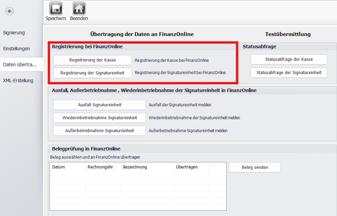Select the first empty row in receipt table
The width and height of the screenshot is (337, 216).
138,174
